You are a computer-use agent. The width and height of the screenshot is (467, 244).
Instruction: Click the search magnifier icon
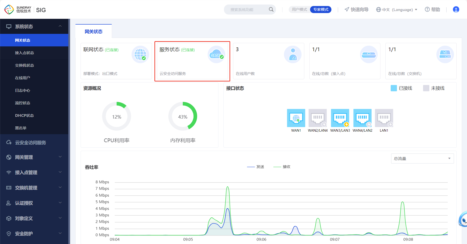coord(271,10)
